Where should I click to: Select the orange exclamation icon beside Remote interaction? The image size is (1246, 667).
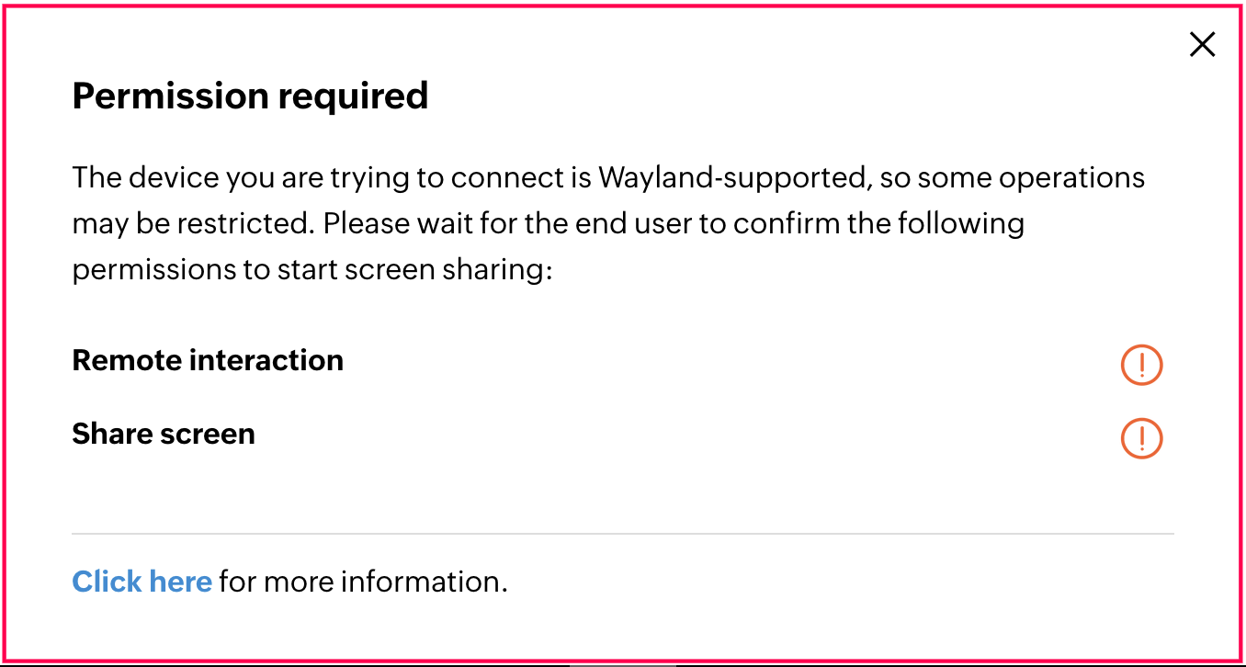[1141, 365]
